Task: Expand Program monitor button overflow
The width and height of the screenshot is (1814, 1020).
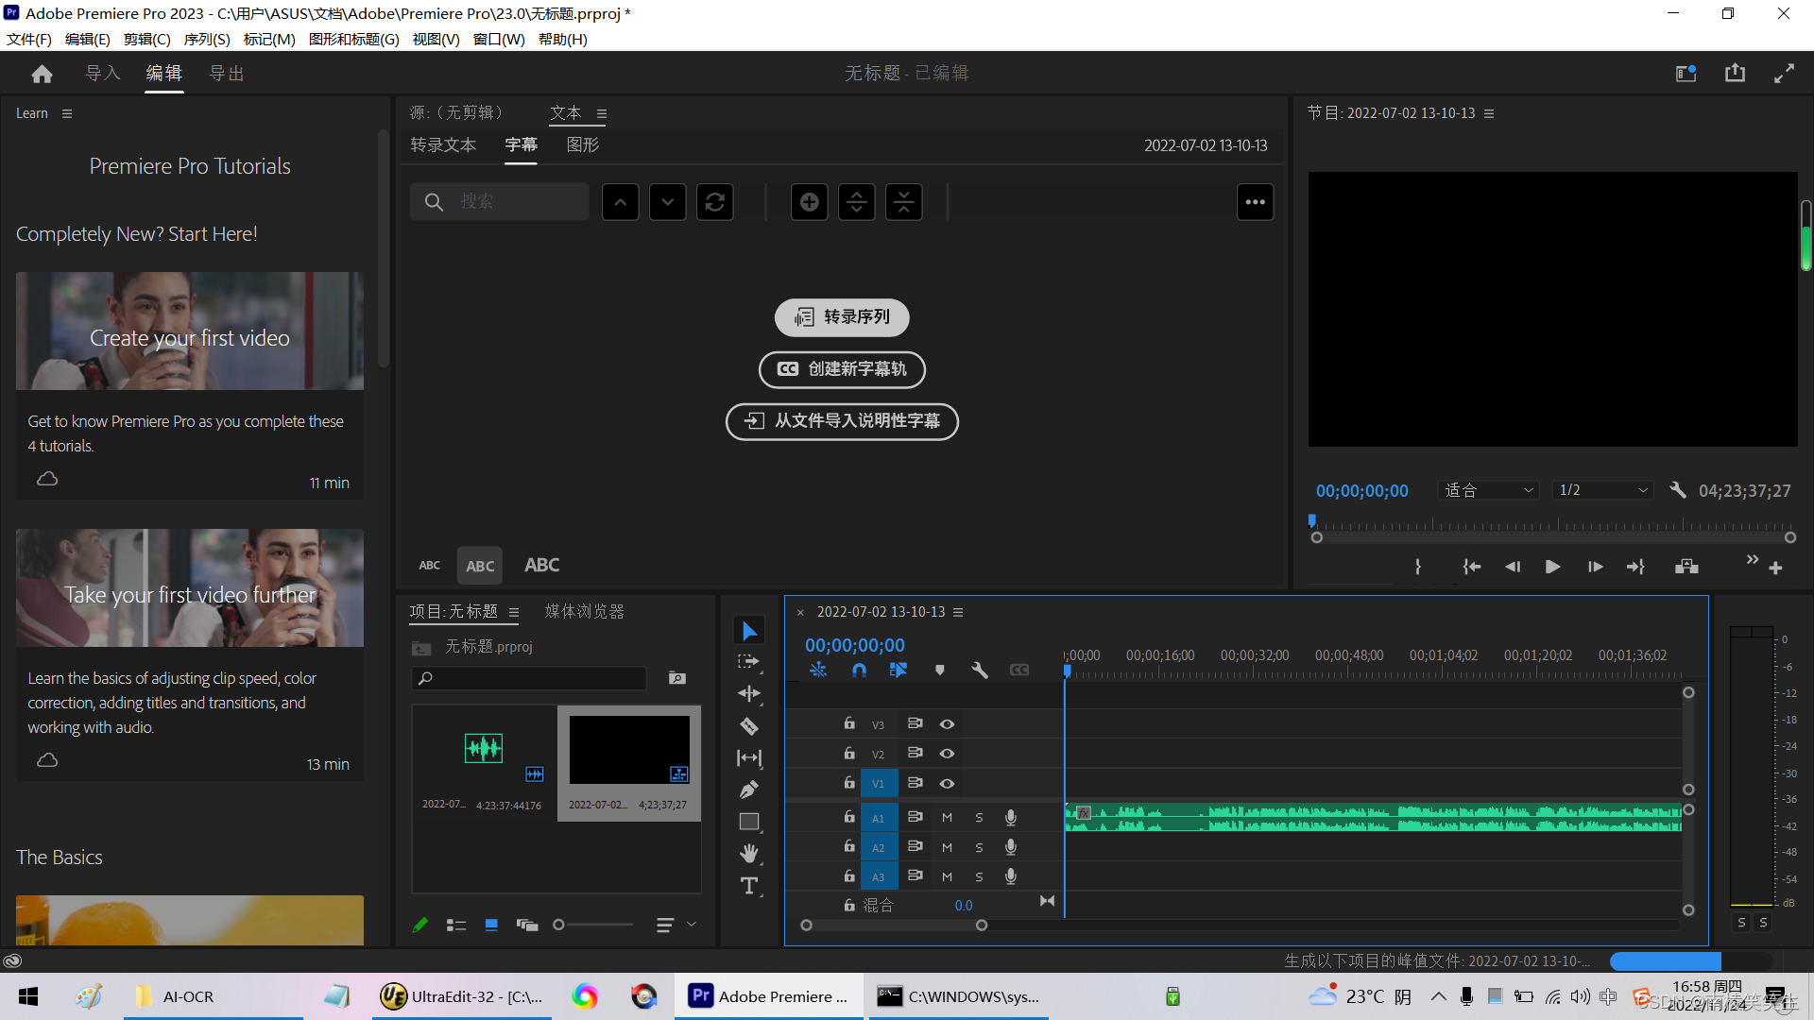Action: [1753, 560]
